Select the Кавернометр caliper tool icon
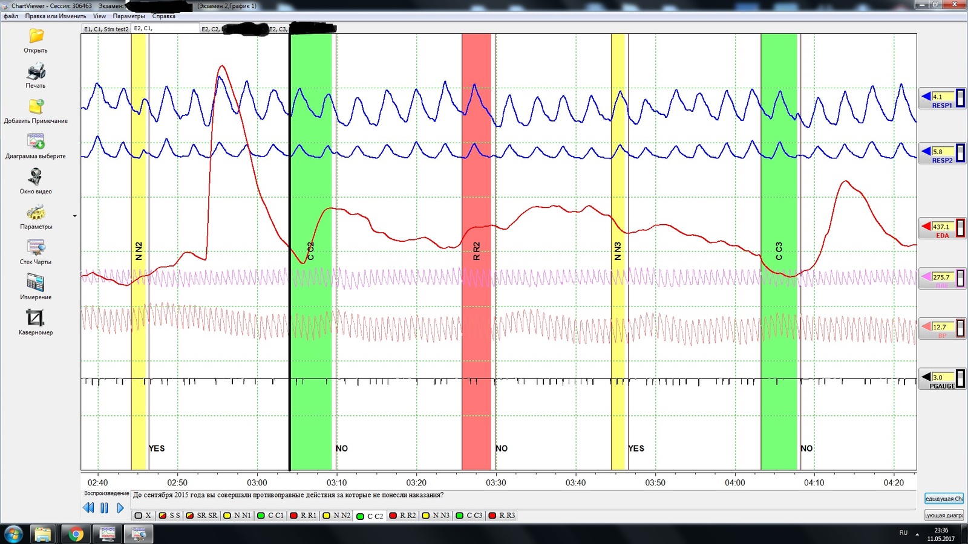Image resolution: width=968 pixels, height=544 pixels. (35, 317)
